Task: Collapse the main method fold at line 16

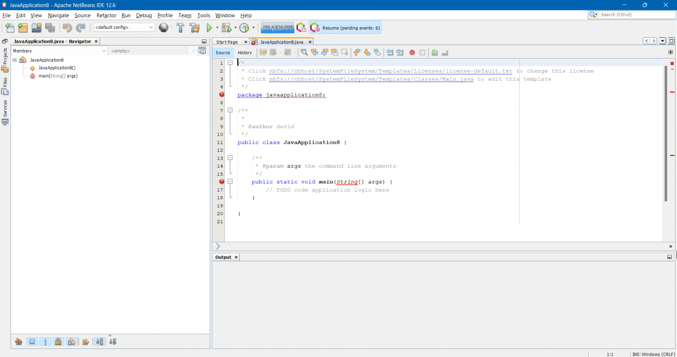Action: (x=230, y=182)
